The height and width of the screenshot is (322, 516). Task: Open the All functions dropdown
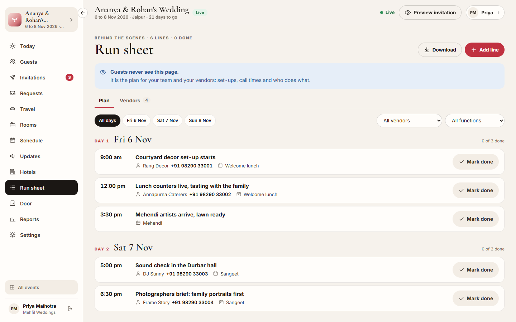[475, 121]
